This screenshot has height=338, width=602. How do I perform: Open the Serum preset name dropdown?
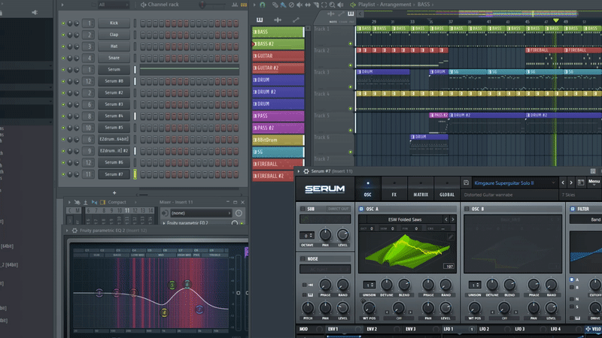pos(515,183)
